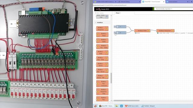193x108 pixels.
Task: Click the red G icon in taskbar
Action: (96, 106)
